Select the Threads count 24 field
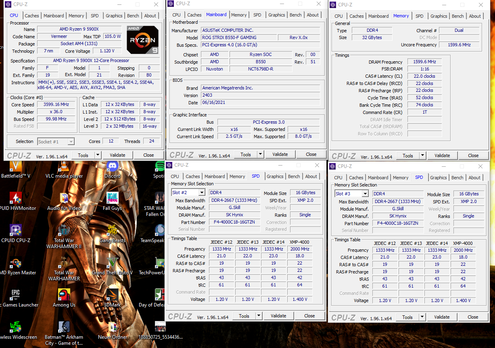The height and width of the screenshot is (348, 495). pyautogui.click(x=152, y=141)
